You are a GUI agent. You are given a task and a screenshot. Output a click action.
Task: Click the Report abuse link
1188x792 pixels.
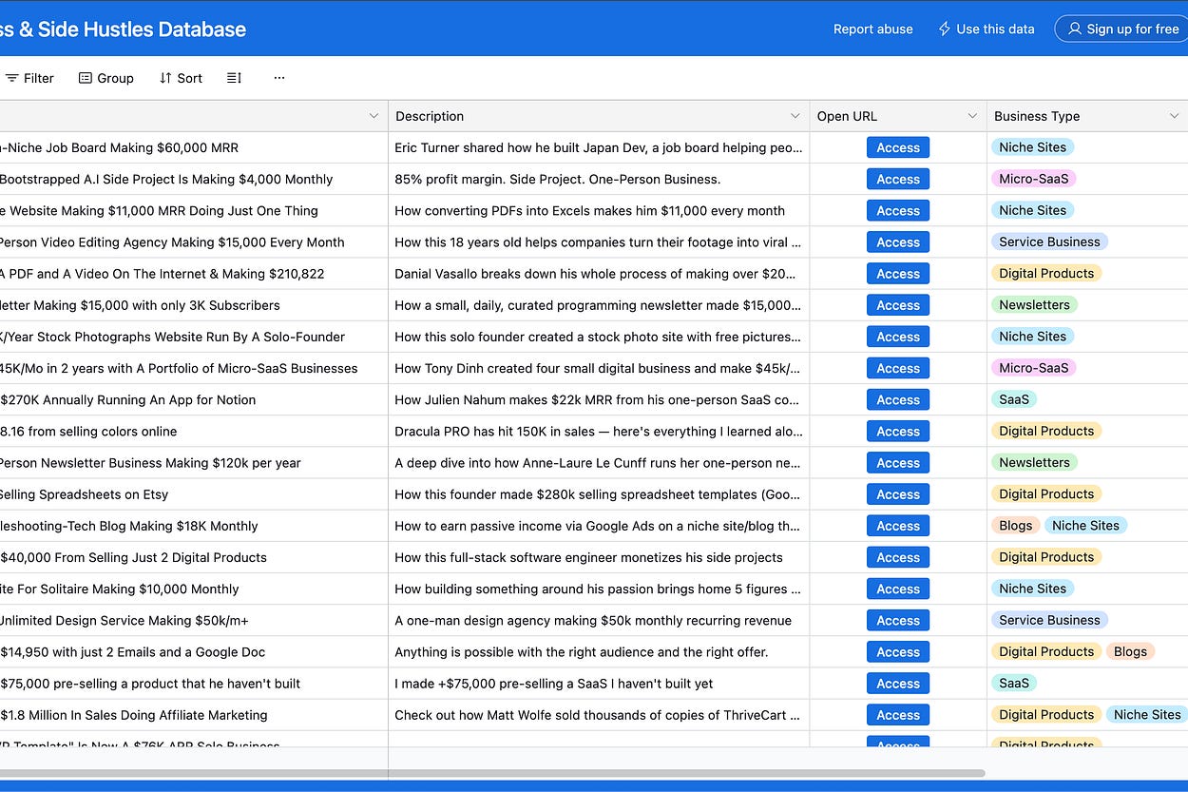point(872,29)
